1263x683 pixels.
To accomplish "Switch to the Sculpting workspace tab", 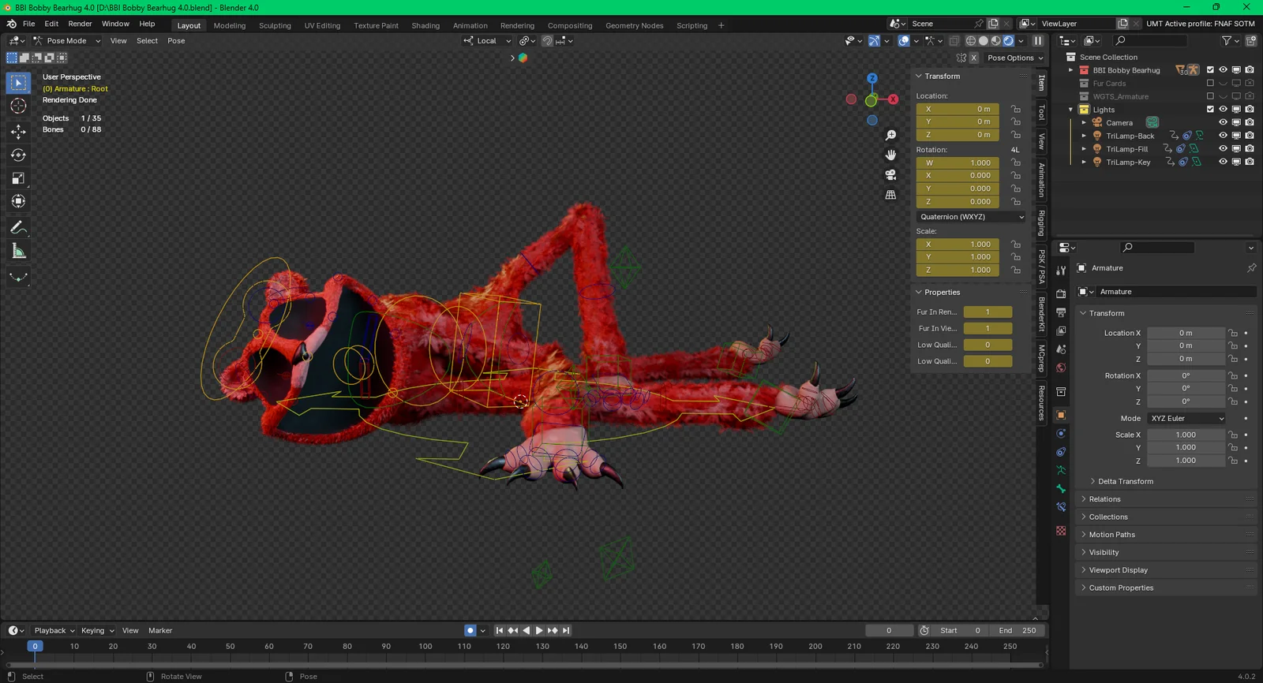I will point(275,25).
